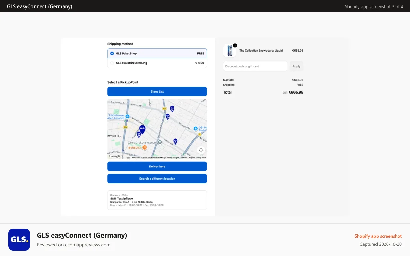Apply the discount code
The width and height of the screenshot is (410, 256).
coord(297,66)
